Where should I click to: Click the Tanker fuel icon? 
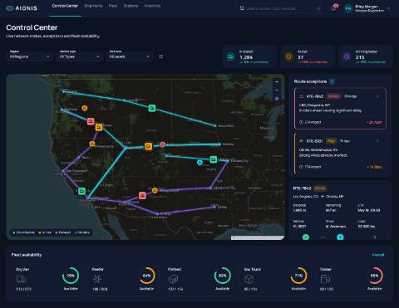click(325, 279)
